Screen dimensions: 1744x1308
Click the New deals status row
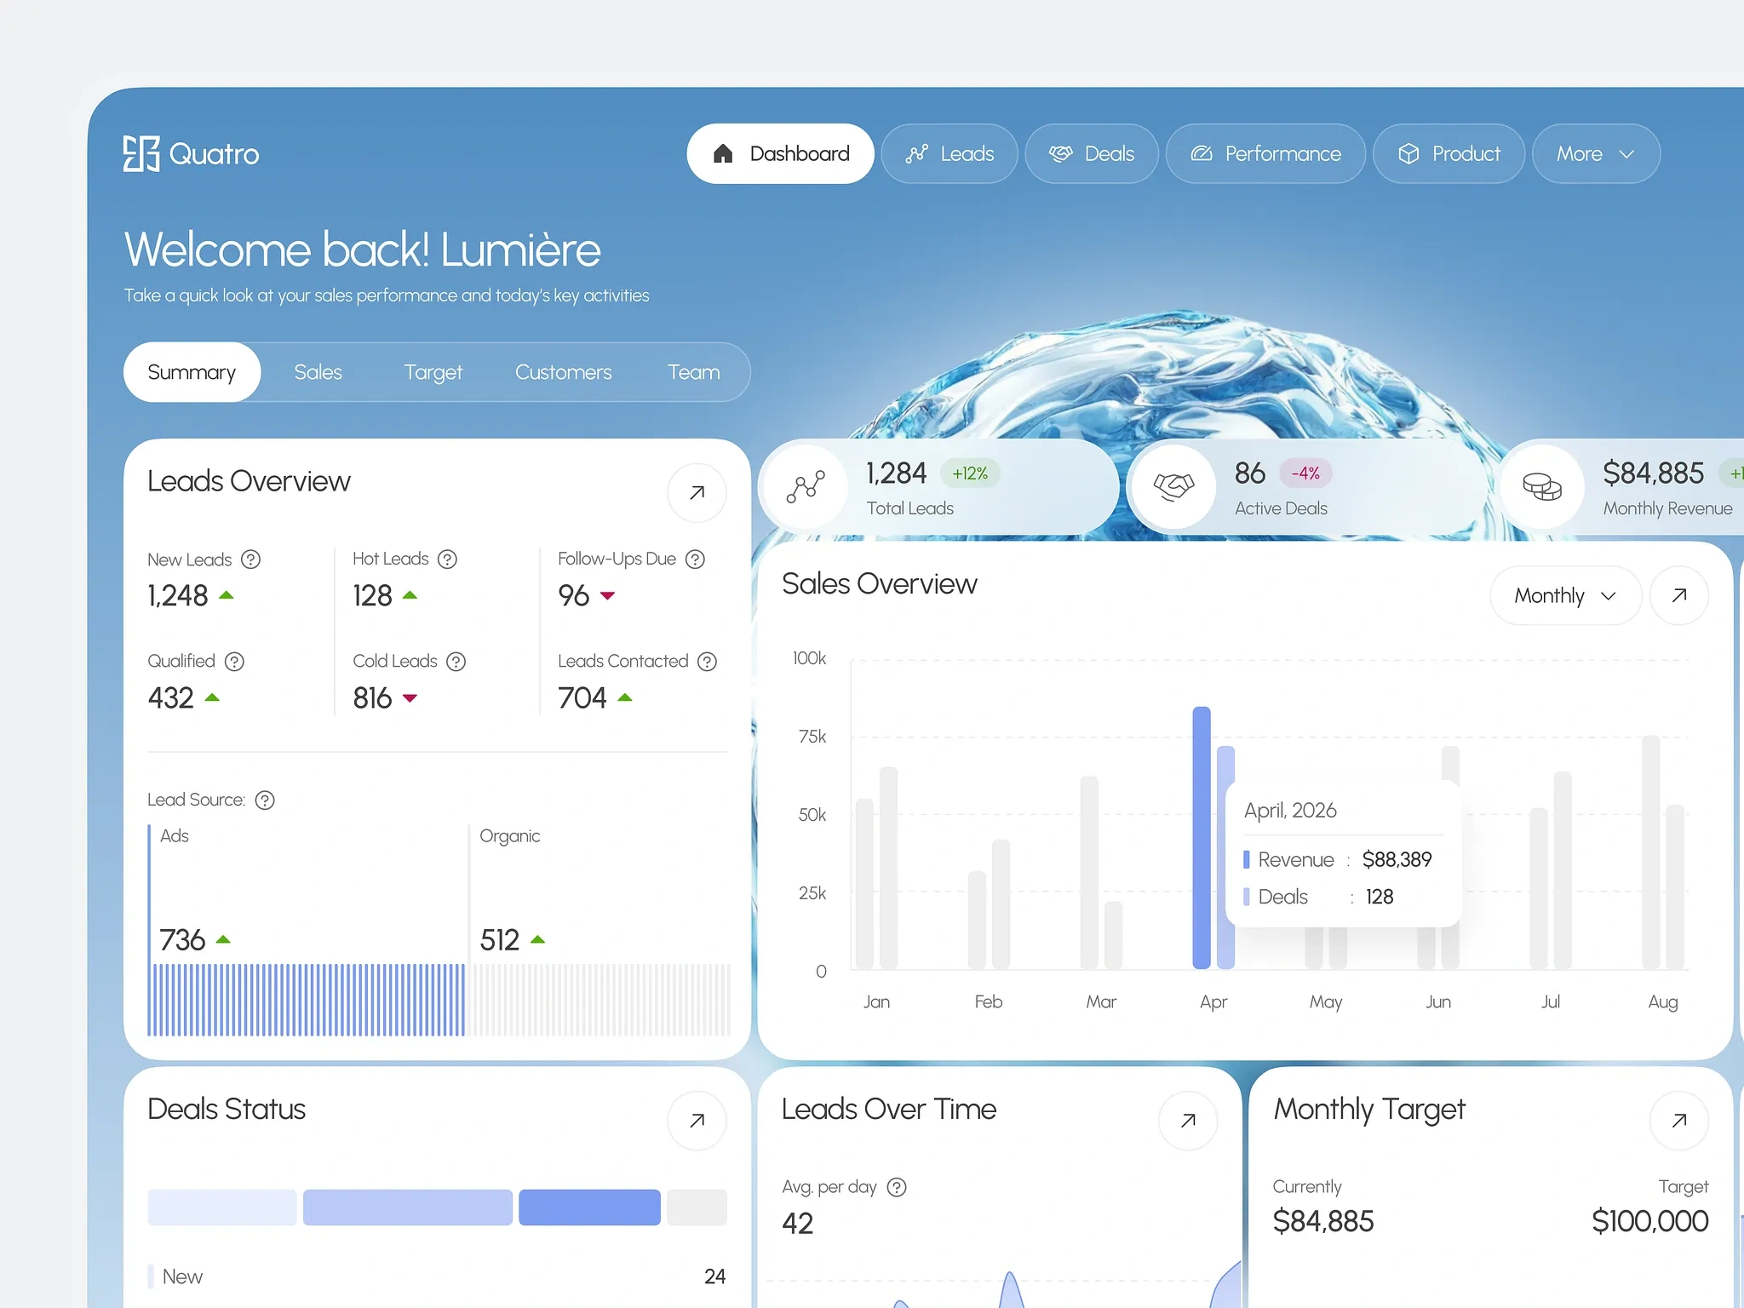coord(437,1276)
